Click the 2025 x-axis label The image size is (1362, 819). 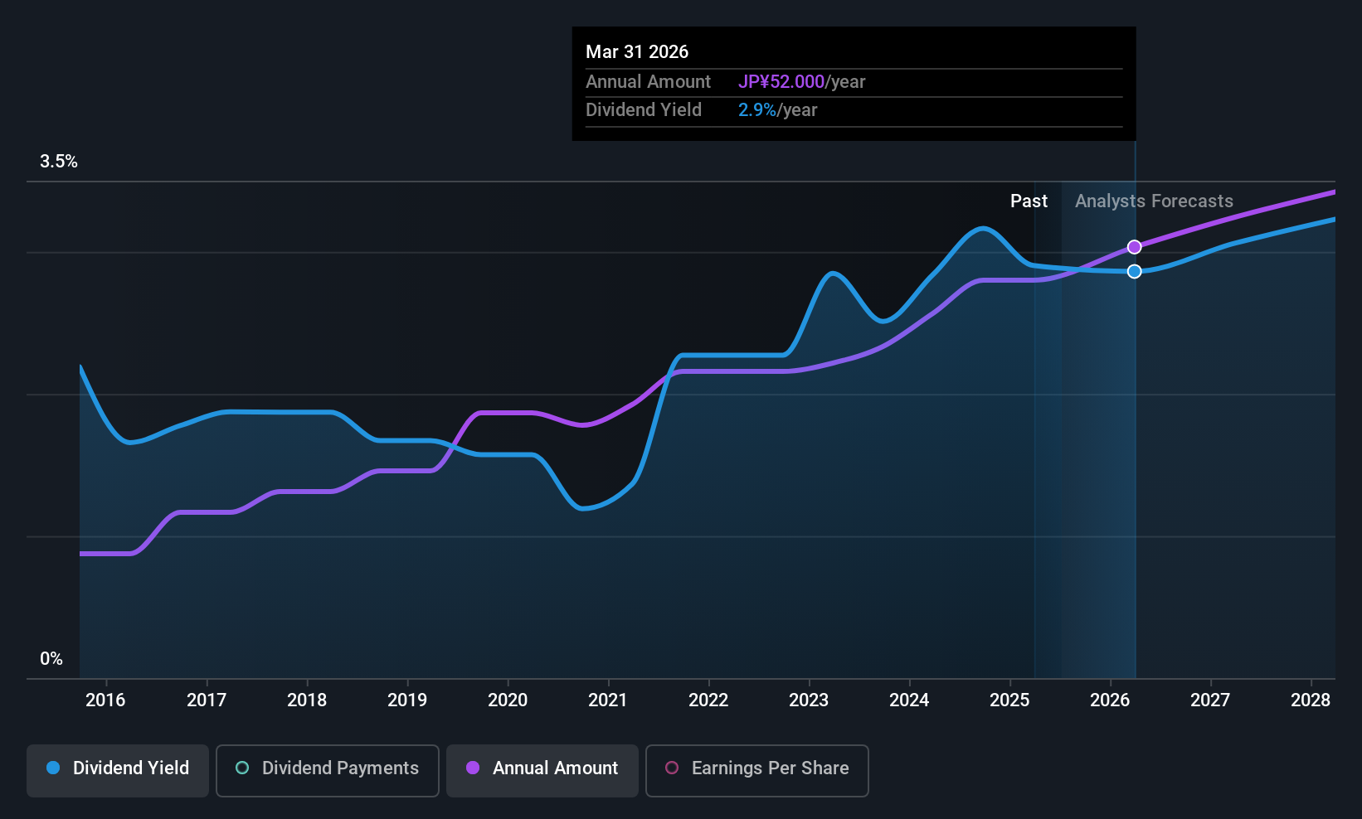1009,700
